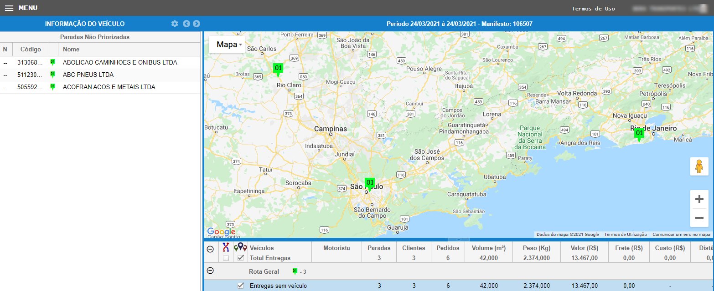
Task: Open the hamburger menu icon
Action: tap(9, 8)
